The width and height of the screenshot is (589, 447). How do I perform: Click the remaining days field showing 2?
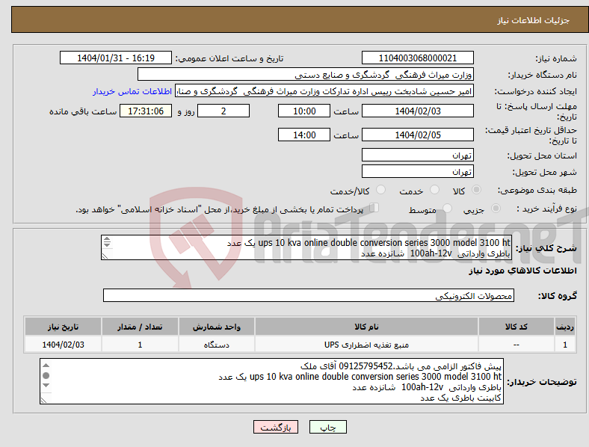pyautogui.click(x=223, y=111)
